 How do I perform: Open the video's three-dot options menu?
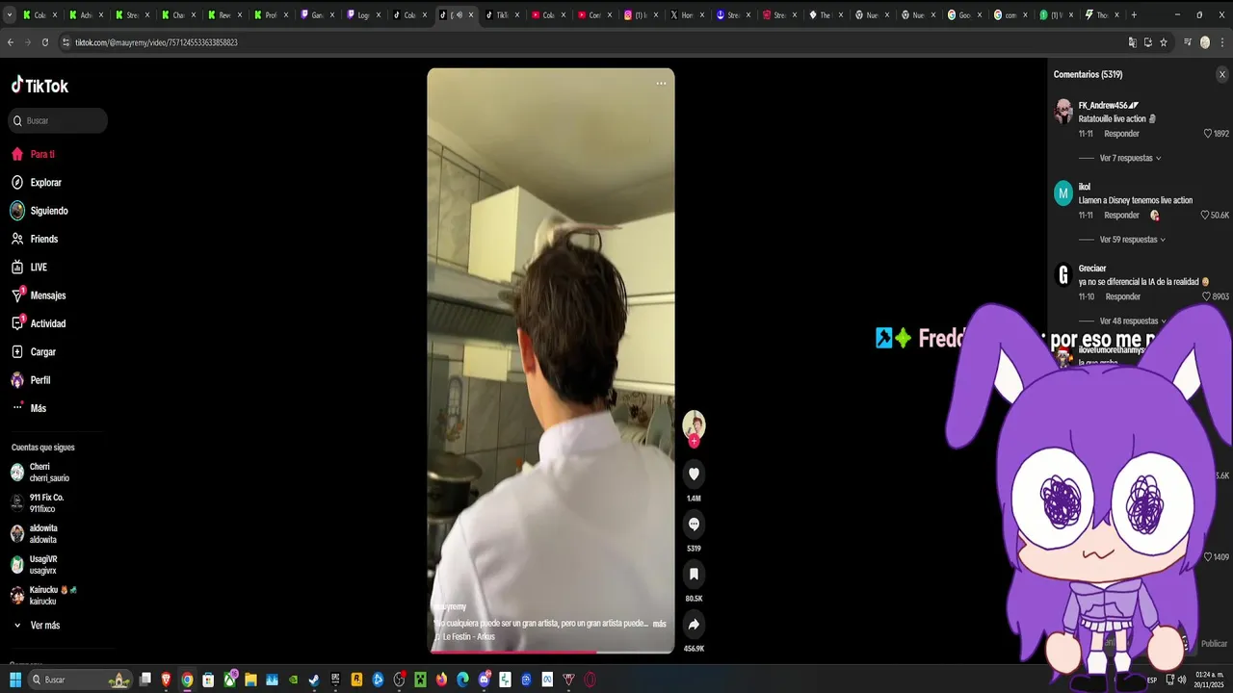pyautogui.click(x=661, y=84)
